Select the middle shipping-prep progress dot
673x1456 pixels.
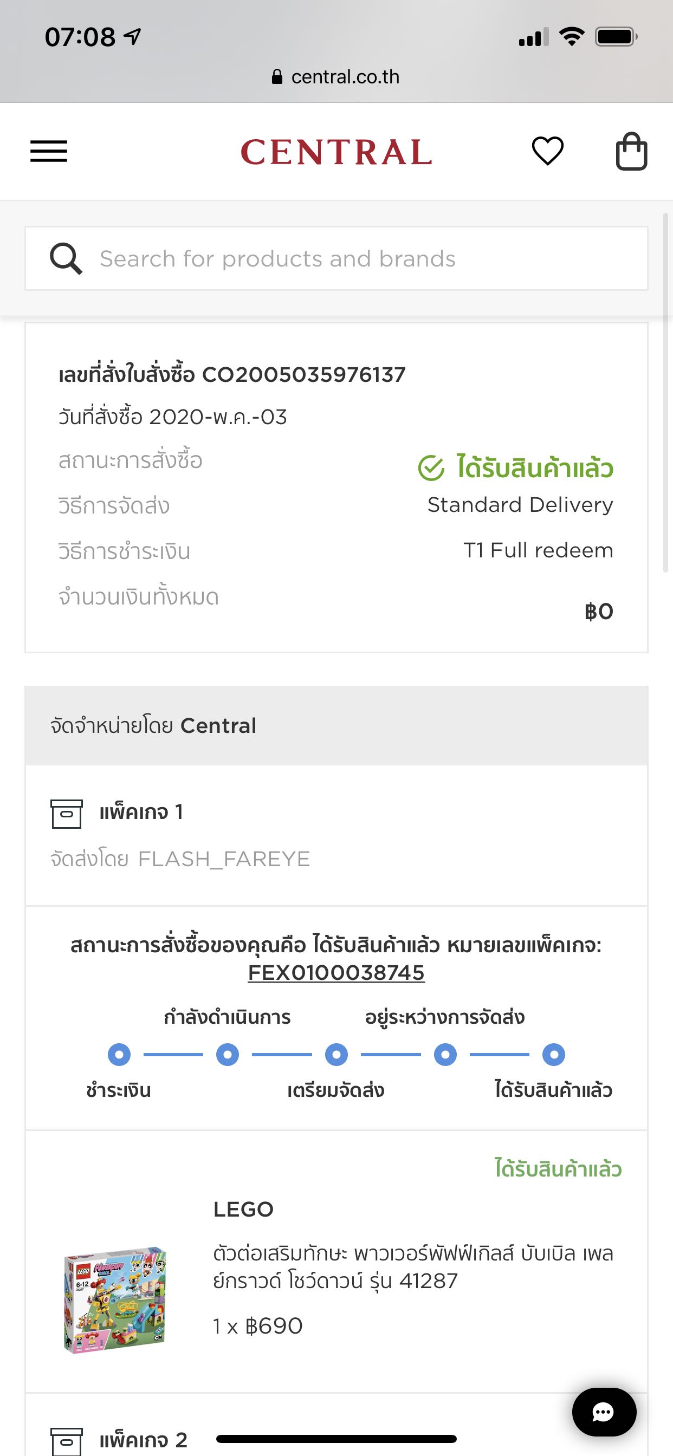pos(336,1055)
